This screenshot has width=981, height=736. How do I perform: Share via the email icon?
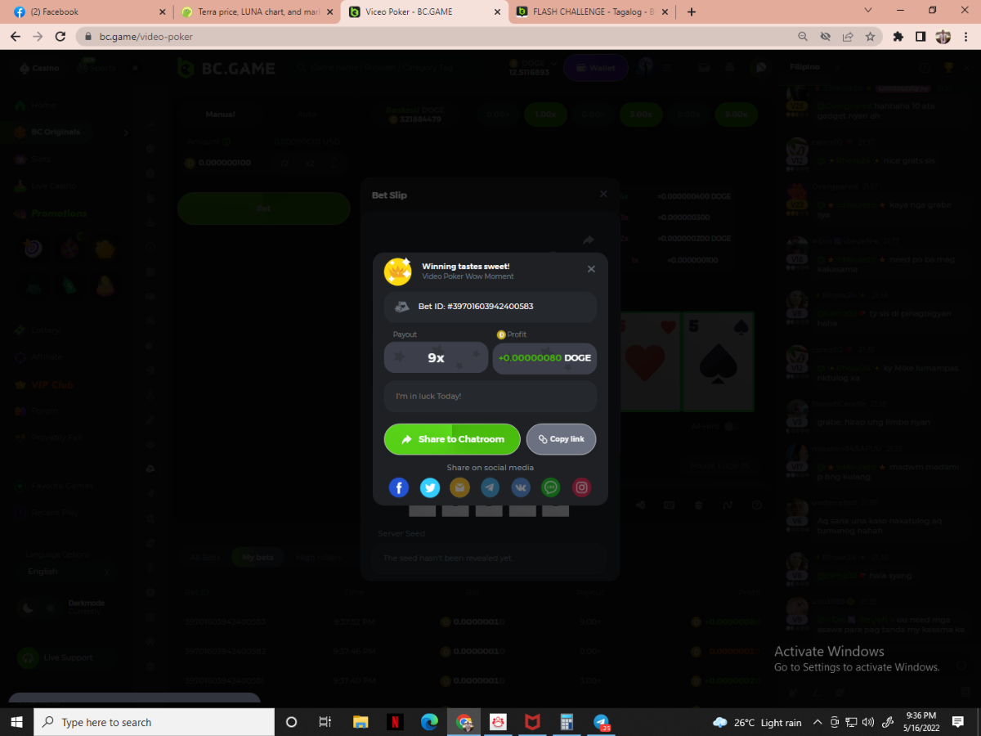point(459,488)
